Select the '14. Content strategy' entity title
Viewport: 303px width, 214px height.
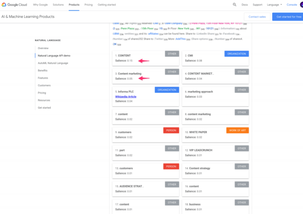pyautogui.click(x=197, y=168)
